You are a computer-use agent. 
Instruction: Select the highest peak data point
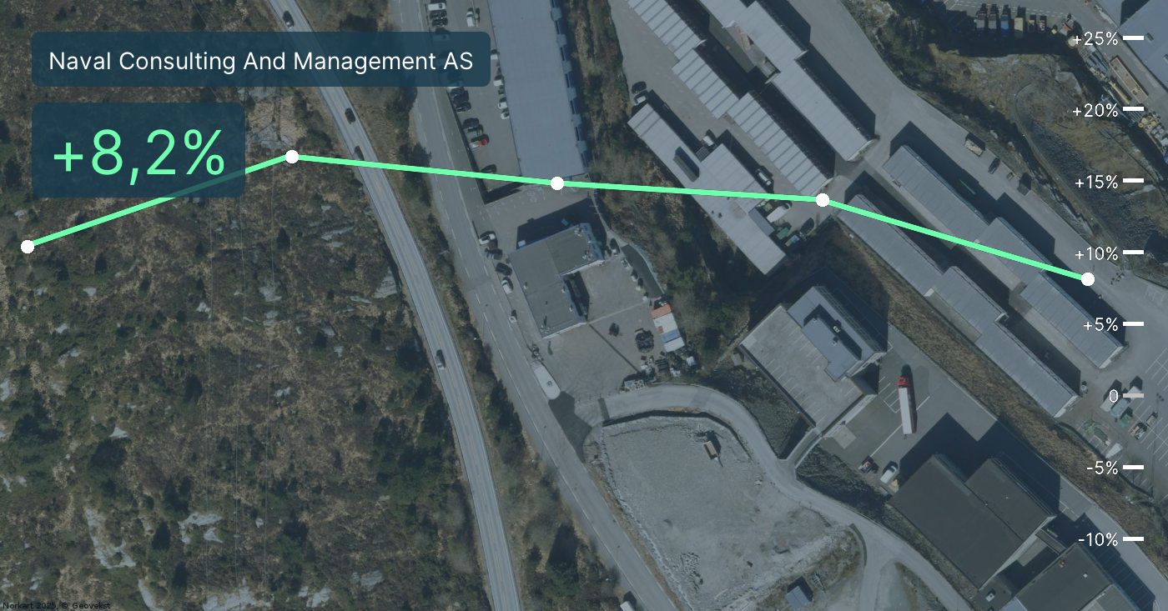pyautogui.click(x=292, y=157)
